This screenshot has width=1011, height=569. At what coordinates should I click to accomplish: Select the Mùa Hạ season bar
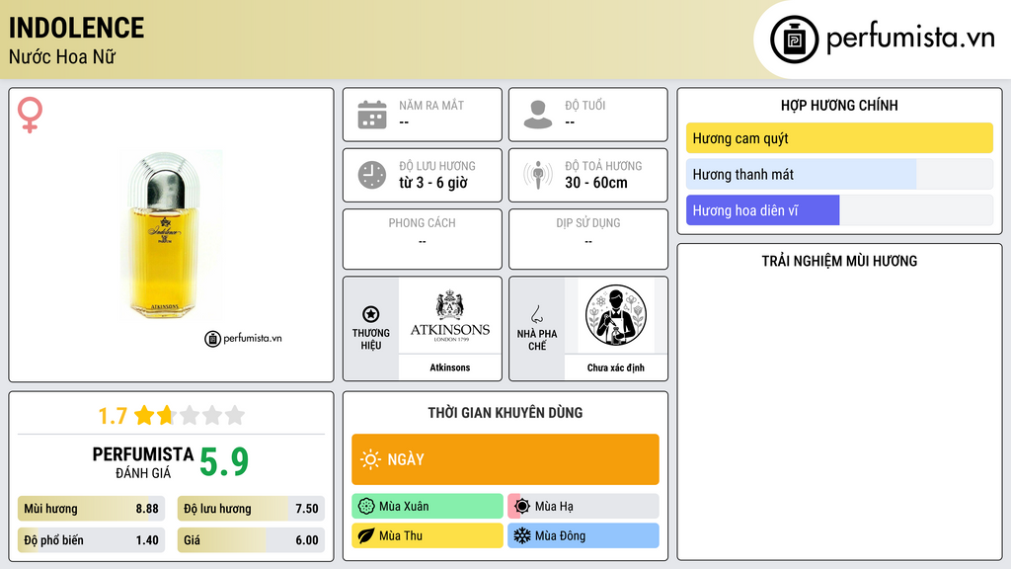point(583,507)
